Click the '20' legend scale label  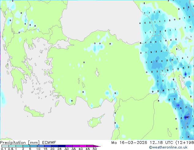(x=52, y=149)
